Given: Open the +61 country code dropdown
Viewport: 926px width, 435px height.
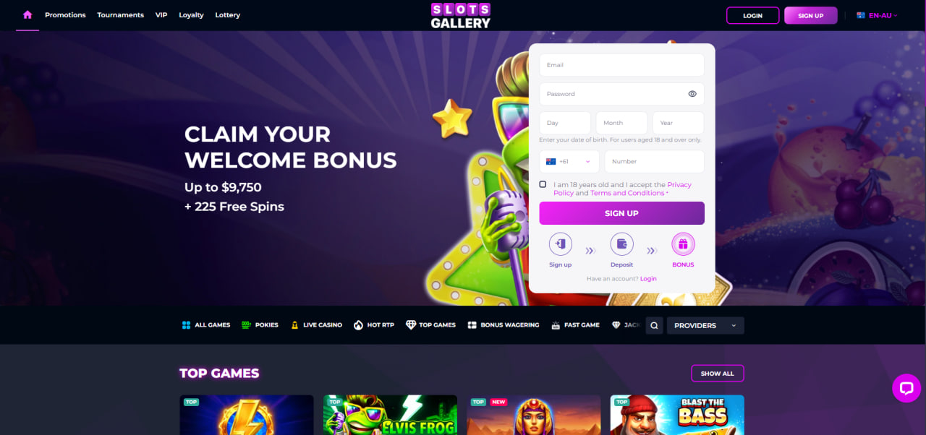Looking at the screenshot, I should tap(569, 162).
